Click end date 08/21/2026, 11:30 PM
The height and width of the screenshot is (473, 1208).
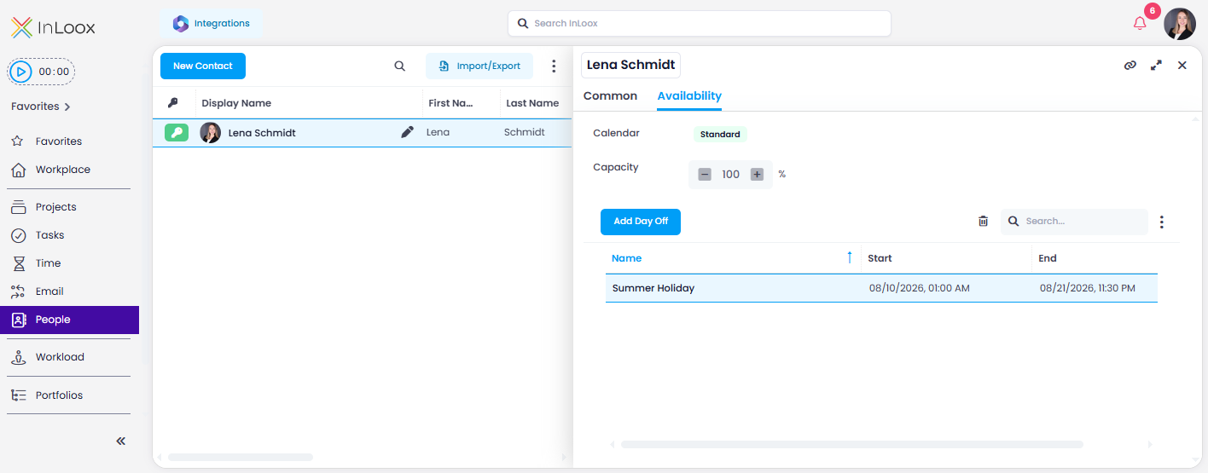point(1088,288)
